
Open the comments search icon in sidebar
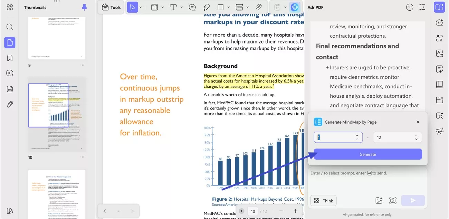(10, 73)
